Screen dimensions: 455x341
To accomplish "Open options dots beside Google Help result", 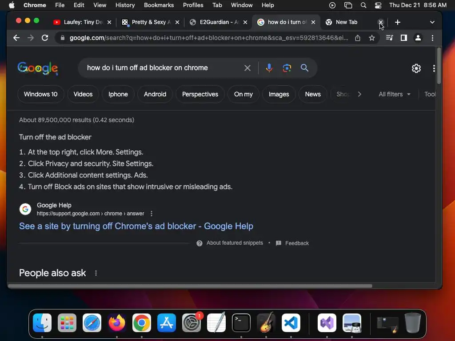I will pyautogui.click(x=151, y=214).
